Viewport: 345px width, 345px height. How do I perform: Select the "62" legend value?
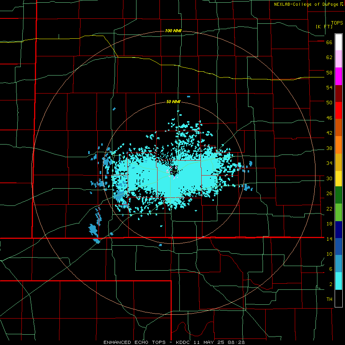pyautogui.click(x=329, y=58)
